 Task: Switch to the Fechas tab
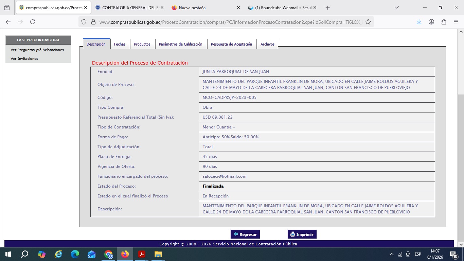coord(120,44)
